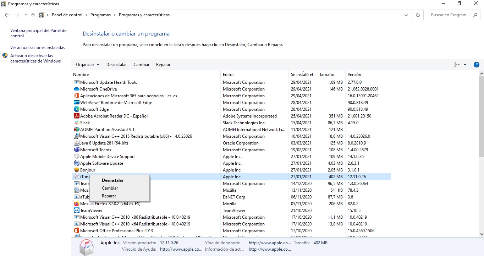484x256 pixels.
Task: Click the support link in details pane
Action: tap(270, 243)
